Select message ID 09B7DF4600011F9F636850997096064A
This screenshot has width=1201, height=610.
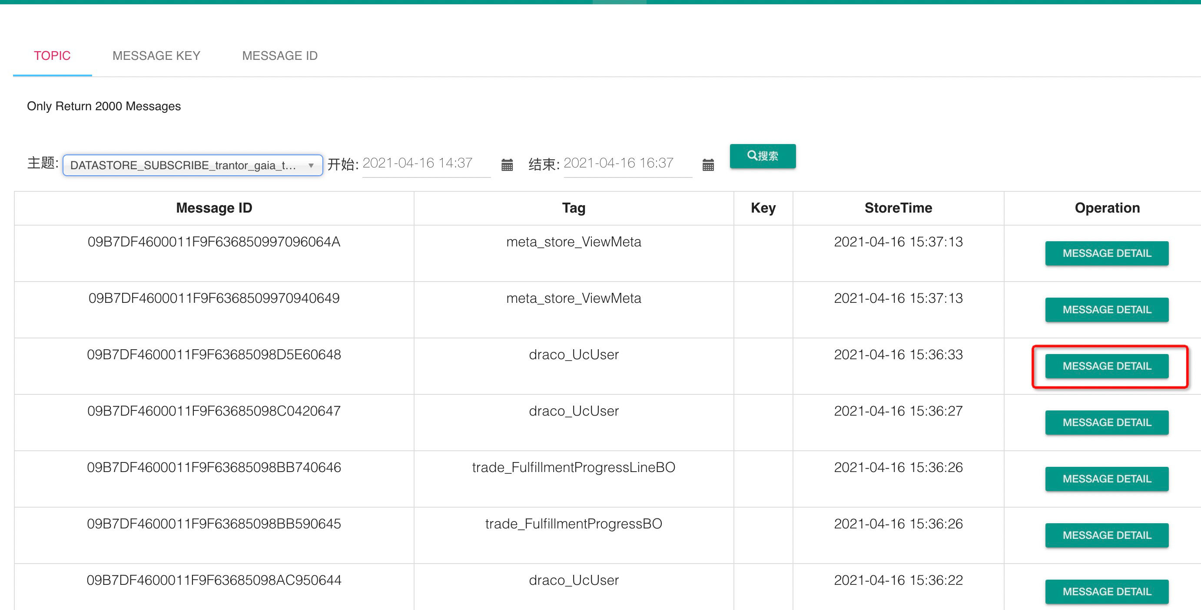pyautogui.click(x=214, y=242)
